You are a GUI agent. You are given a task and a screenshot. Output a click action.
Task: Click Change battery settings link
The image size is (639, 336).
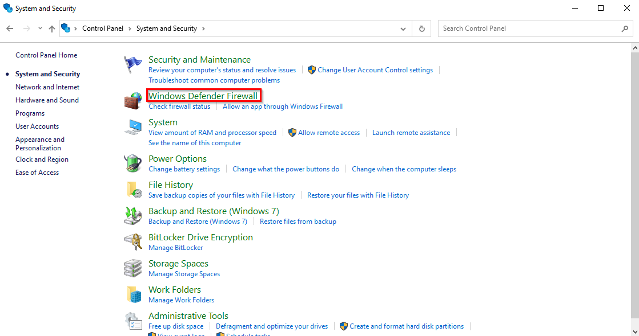point(184,169)
